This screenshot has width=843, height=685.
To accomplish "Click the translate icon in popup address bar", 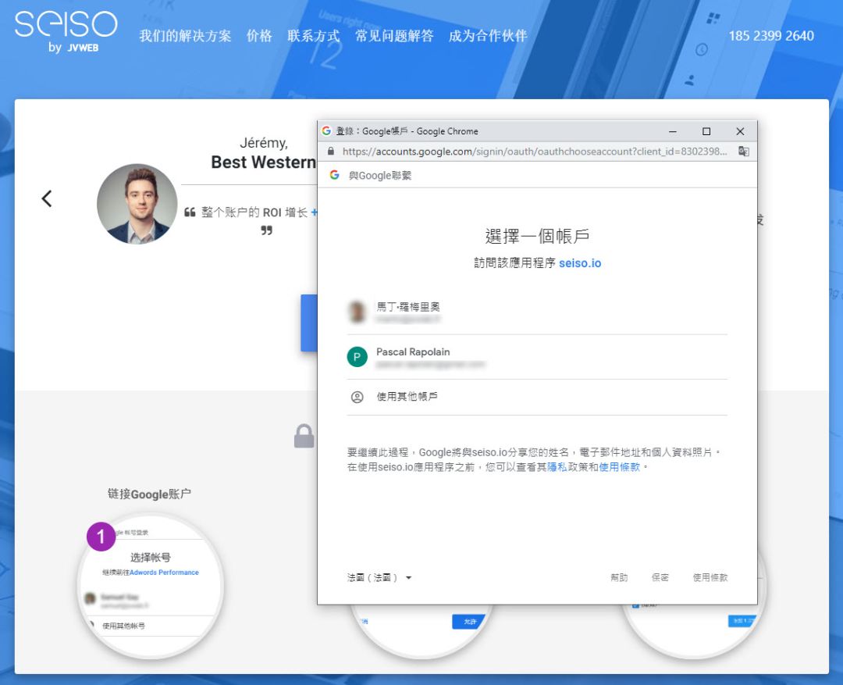I will pos(744,152).
